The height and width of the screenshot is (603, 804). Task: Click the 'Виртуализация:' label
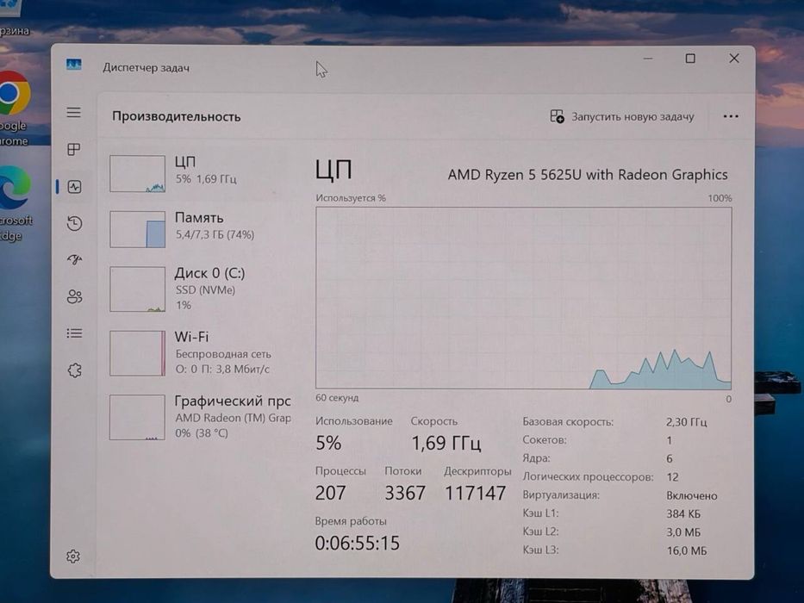pyautogui.click(x=561, y=495)
